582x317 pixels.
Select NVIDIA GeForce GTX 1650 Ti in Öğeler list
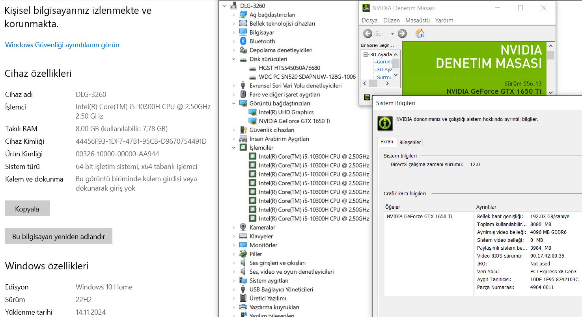tap(420, 216)
